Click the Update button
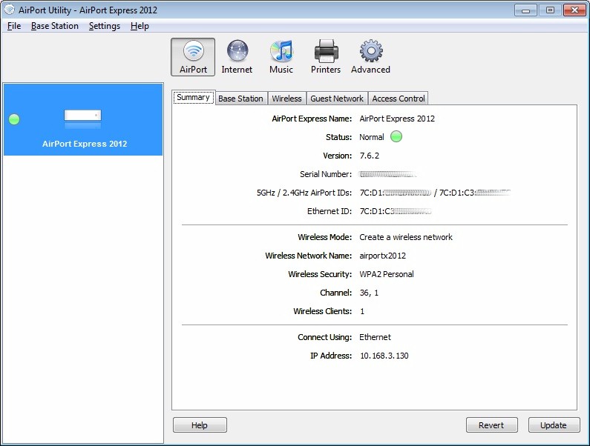590x446 pixels. (x=554, y=425)
